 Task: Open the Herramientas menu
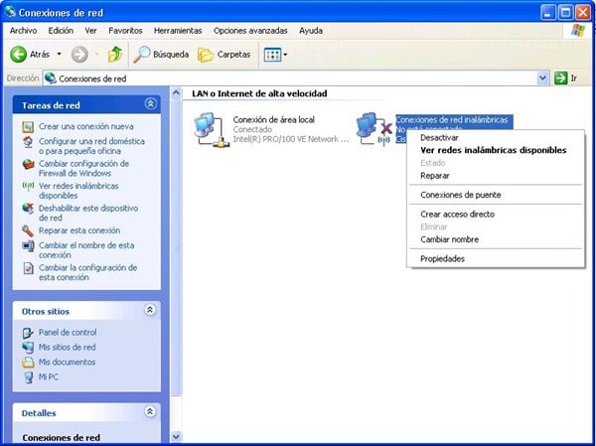179,31
